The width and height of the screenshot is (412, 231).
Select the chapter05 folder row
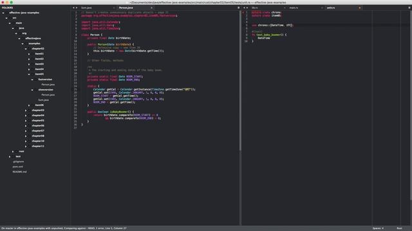coord(38,121)
